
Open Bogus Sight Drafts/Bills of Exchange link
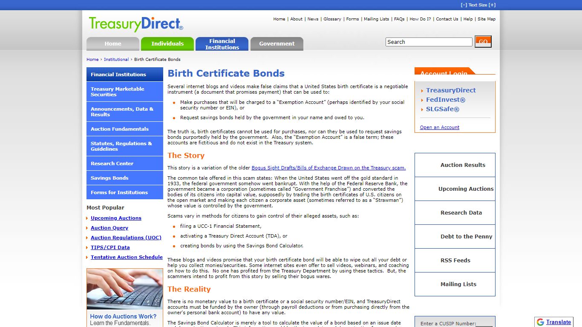[328, 168]
